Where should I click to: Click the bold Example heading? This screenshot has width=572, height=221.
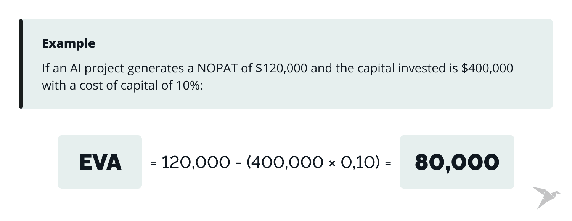69,43
